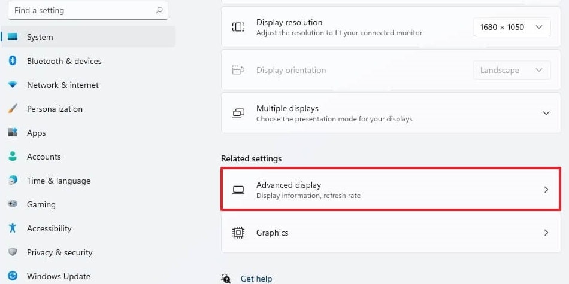The height and width of the screenshot is (284, 569).
Task: Open the Display resolution 1680 × 1050 dropdown
Action: pos(512,27)
